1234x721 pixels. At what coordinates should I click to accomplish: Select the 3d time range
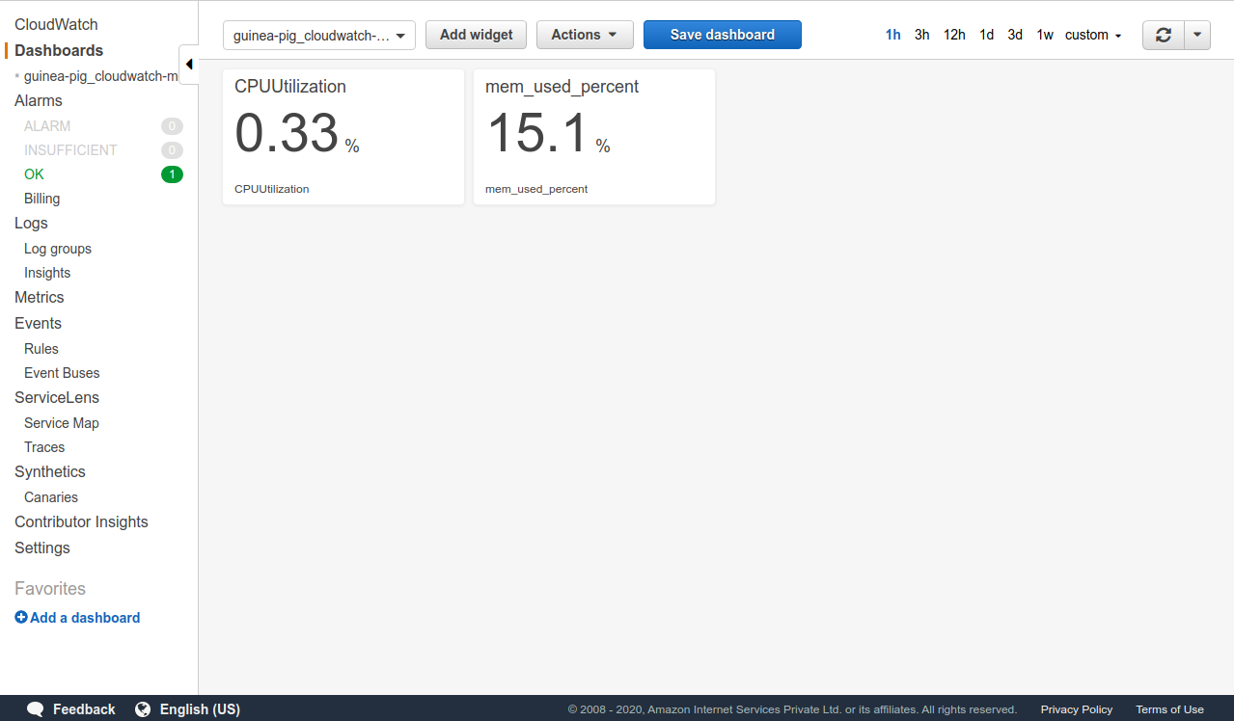click(x=1015, y=35)
